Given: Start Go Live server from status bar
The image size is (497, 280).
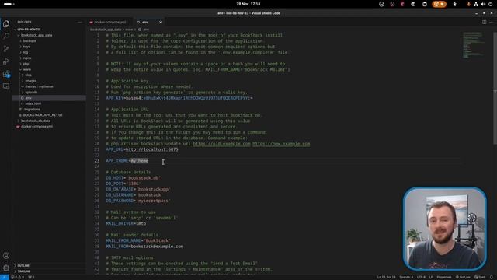Looking at the screenshot, I should 463,277.
